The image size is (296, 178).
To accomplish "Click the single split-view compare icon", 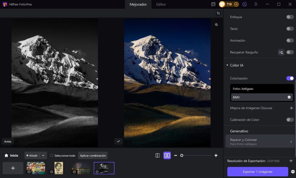I will click(158, 156).
